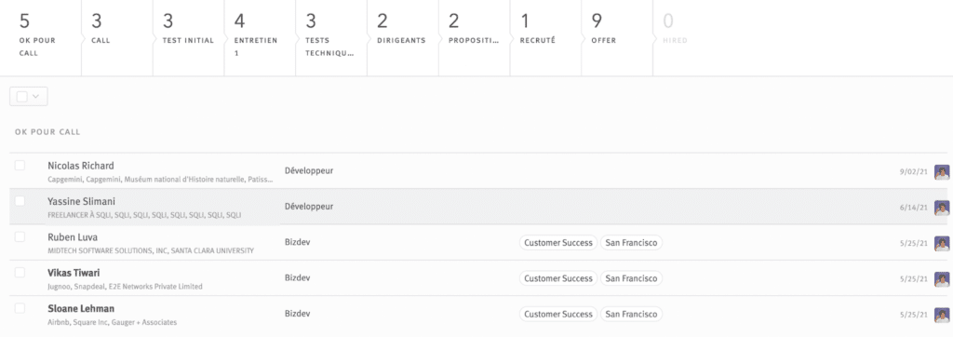Screen dimensions: 953x337
Task: Click Développeur posting on Yassine Slimani's row
Action: tap(309, 207)
